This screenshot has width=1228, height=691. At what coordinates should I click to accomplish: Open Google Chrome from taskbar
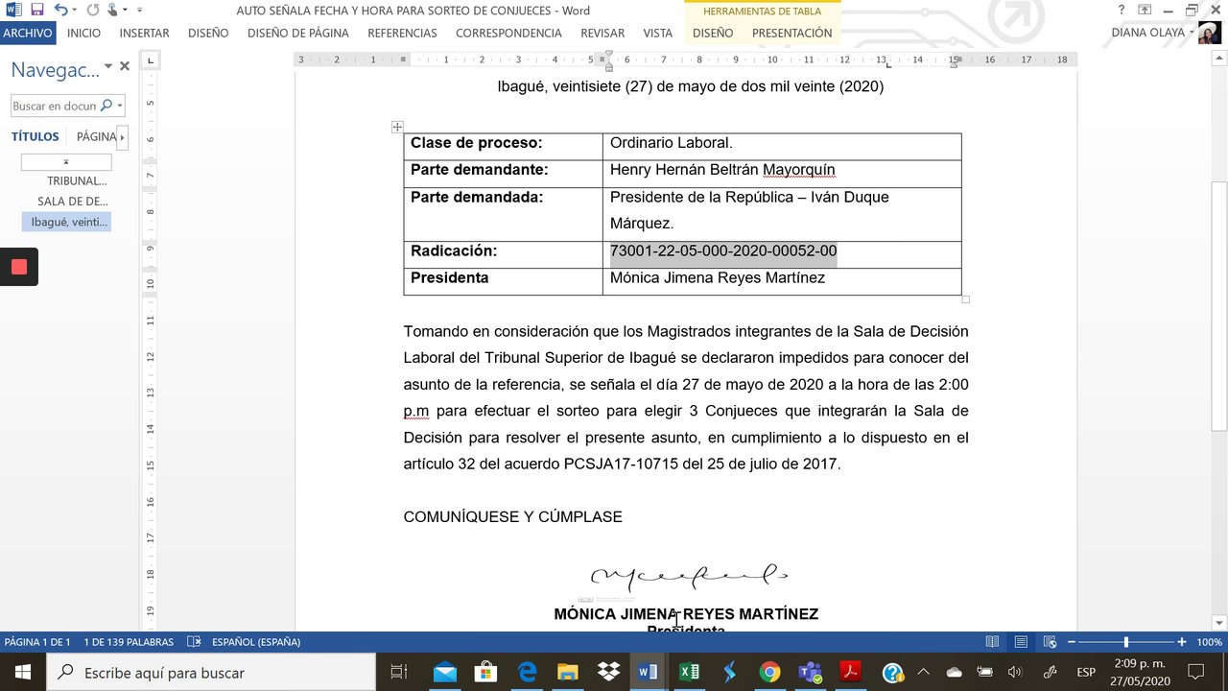769,672
